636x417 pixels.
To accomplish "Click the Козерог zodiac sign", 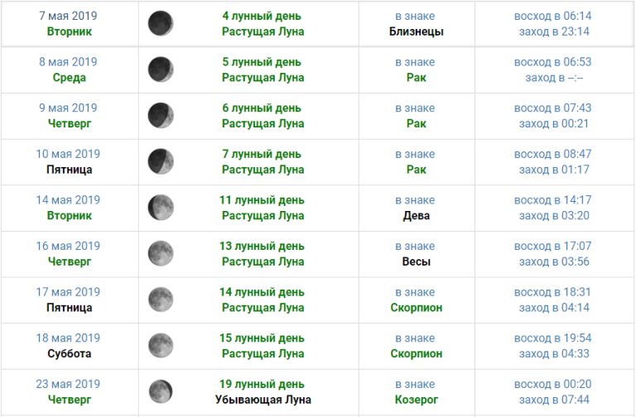I will [x=416, y=400].
